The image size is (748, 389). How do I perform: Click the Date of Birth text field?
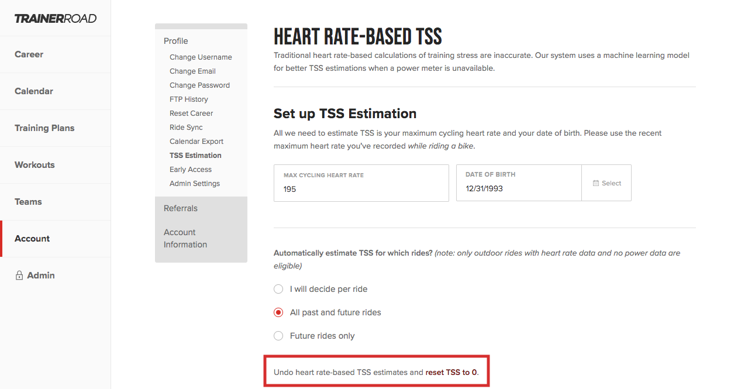pos(519,183)
